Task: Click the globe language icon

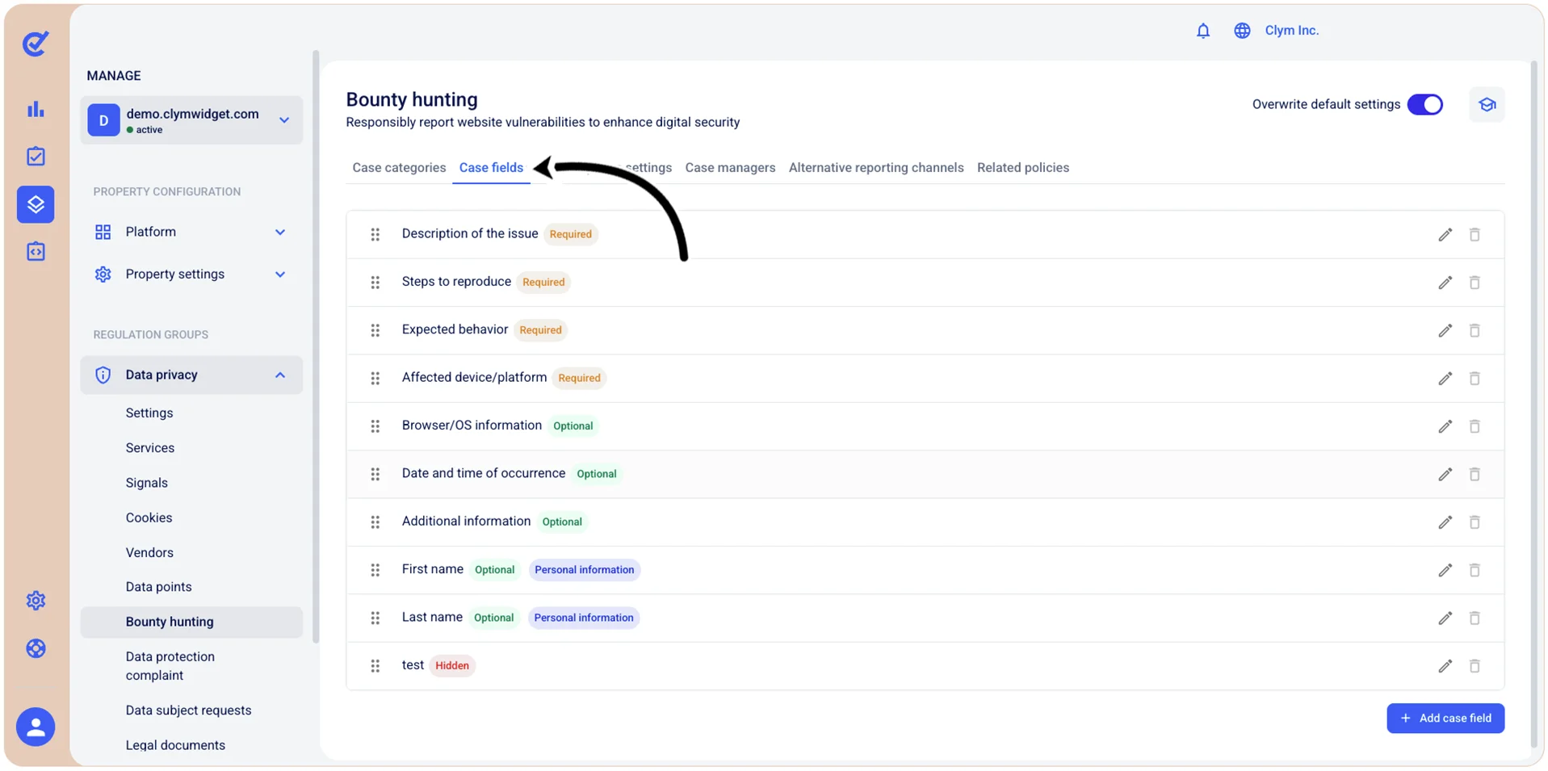Action: [x=1242, y=31]
